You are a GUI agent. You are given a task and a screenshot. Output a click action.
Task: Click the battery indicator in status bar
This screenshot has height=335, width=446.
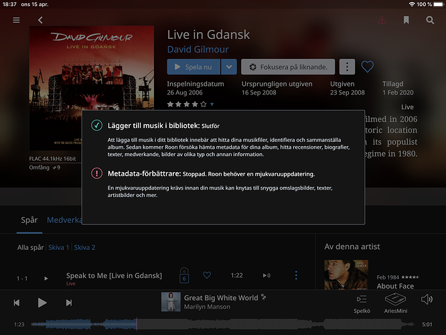point(438,4)
